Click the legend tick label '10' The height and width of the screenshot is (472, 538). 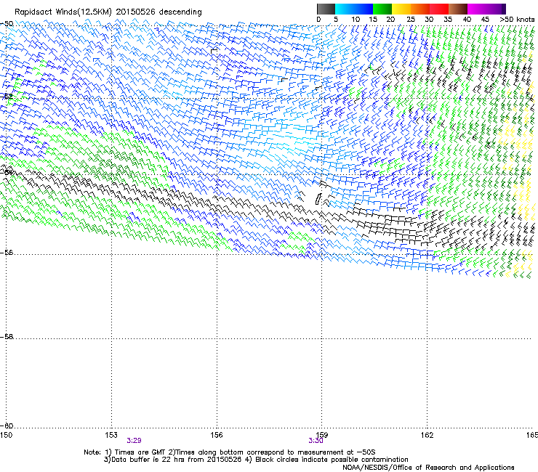pos(356,19)
